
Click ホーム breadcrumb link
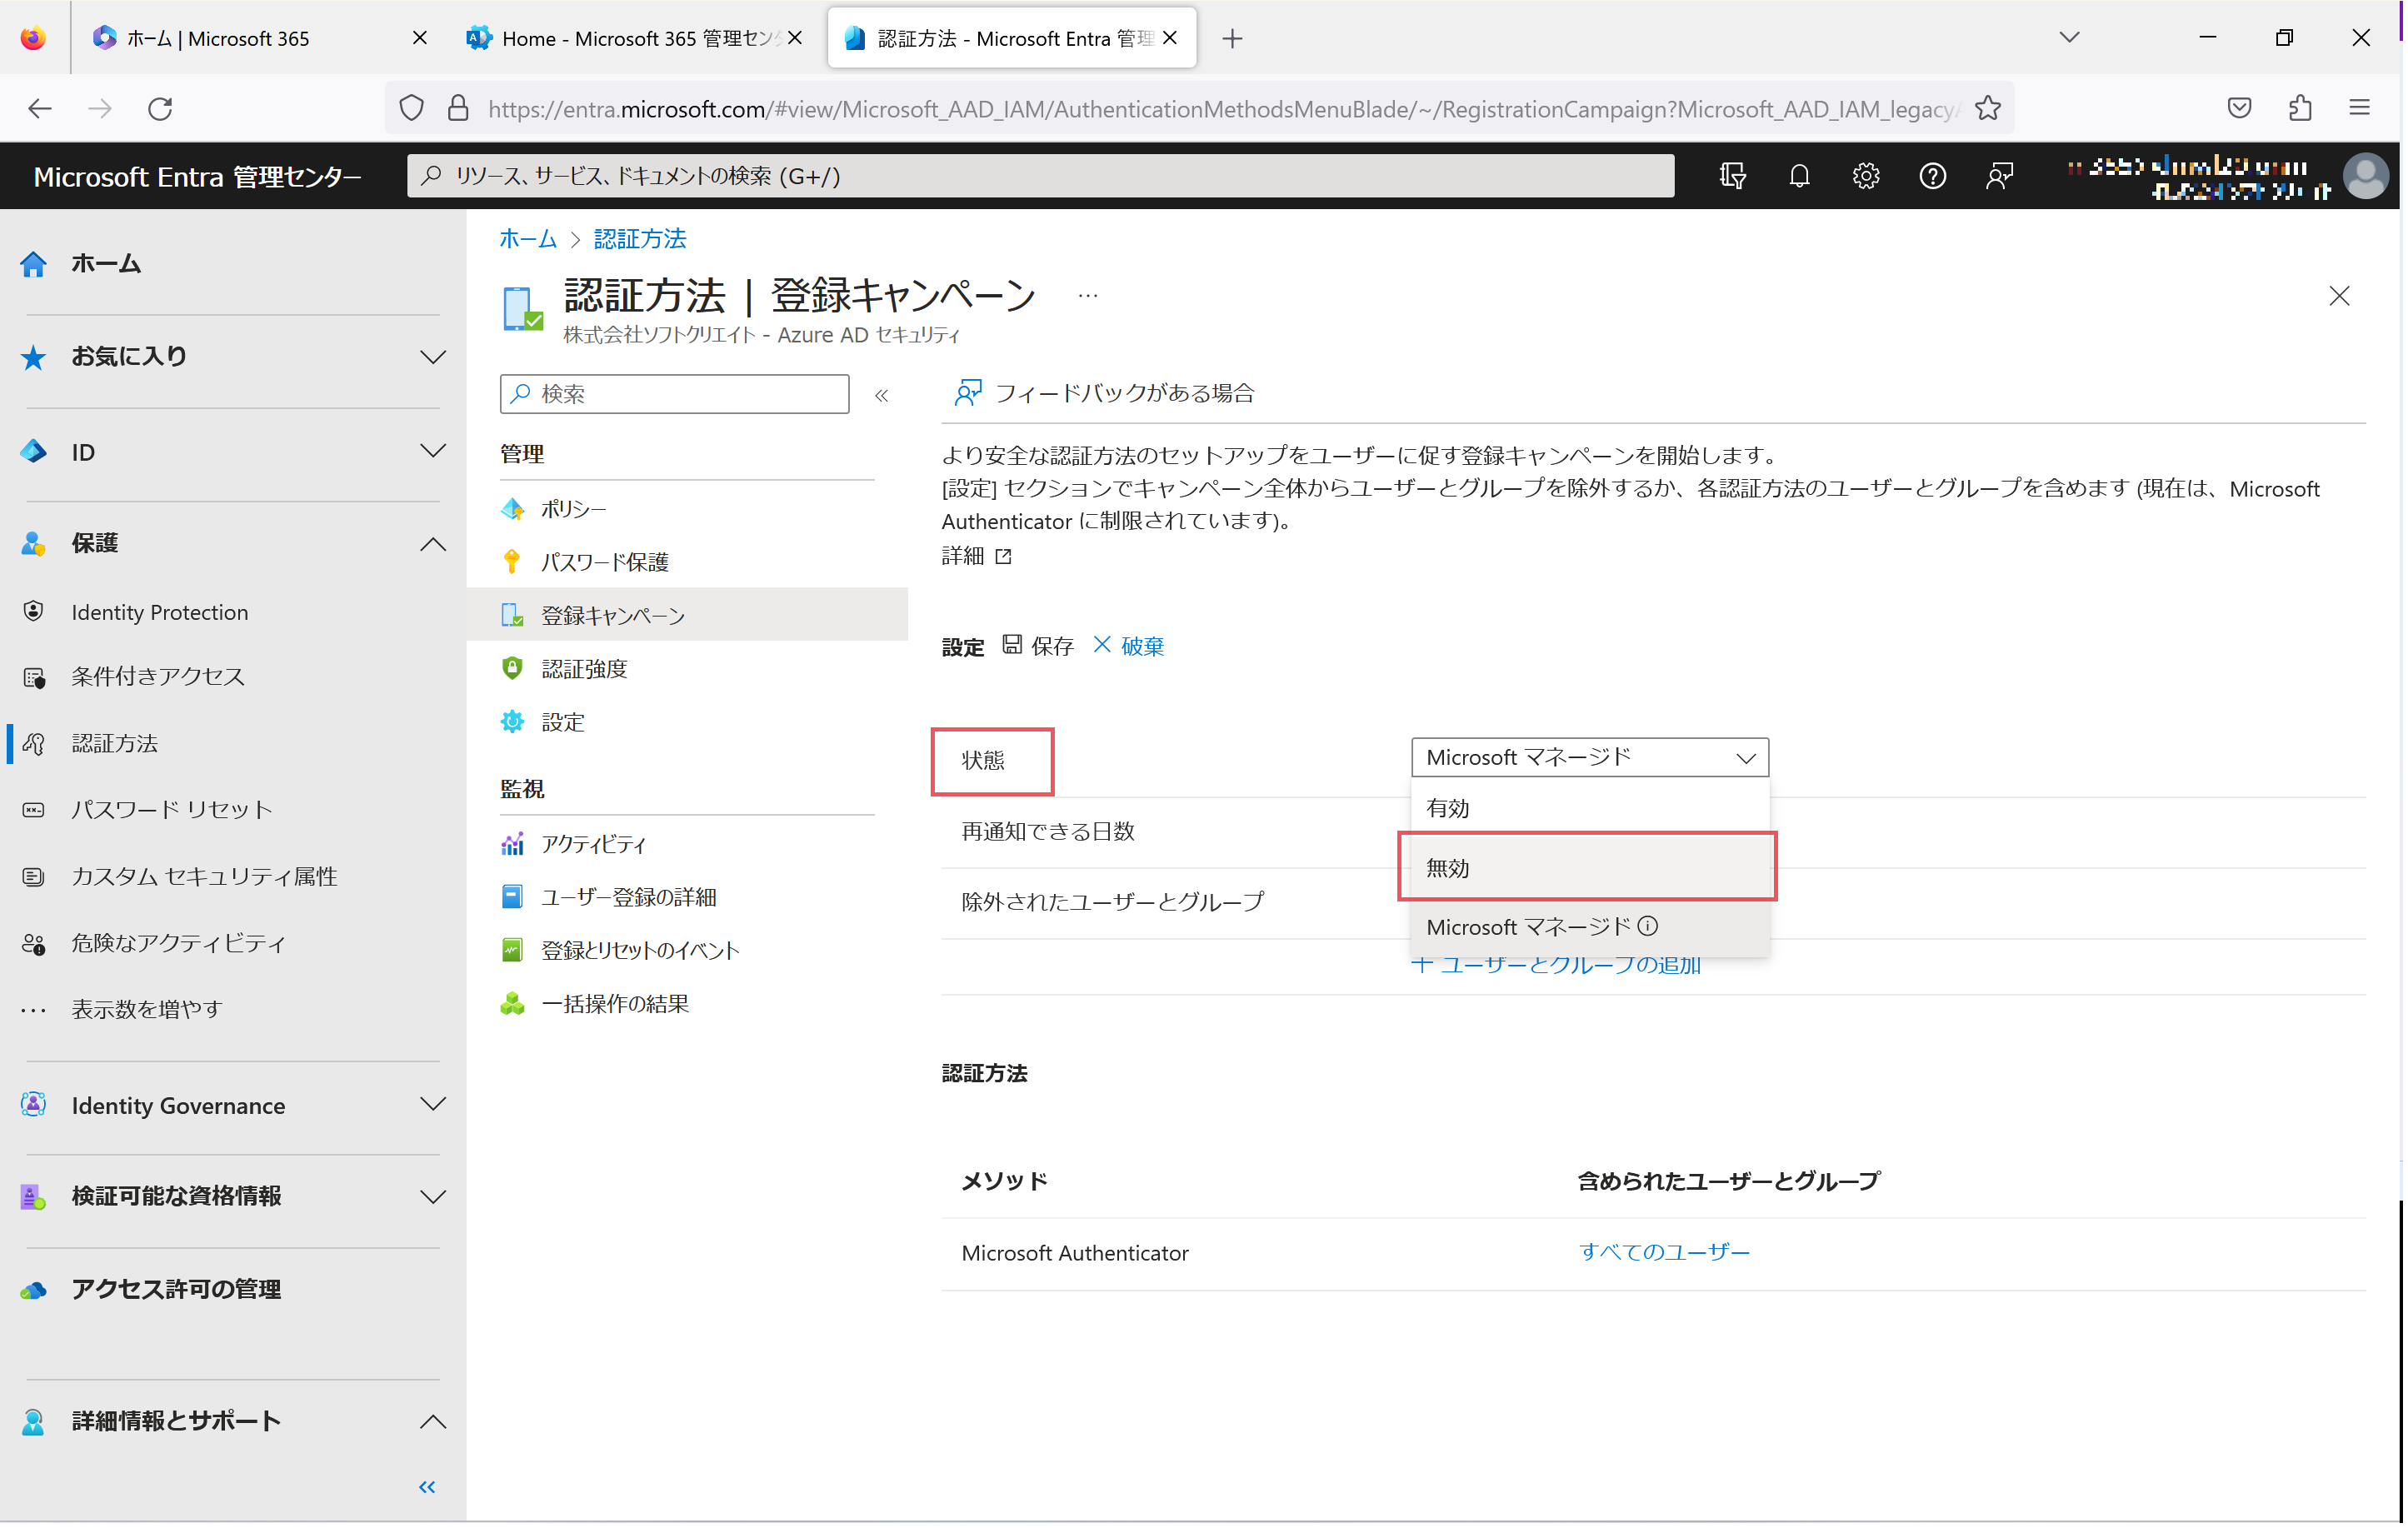point(529,239)
